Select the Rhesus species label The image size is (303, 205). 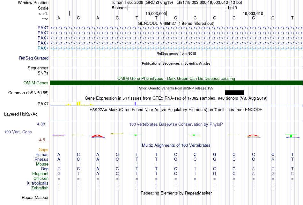41,159
